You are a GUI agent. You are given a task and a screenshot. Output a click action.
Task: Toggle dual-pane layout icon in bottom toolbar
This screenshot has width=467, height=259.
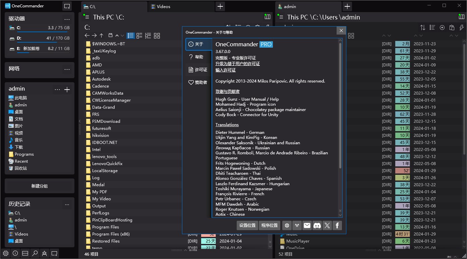(25, 253)
